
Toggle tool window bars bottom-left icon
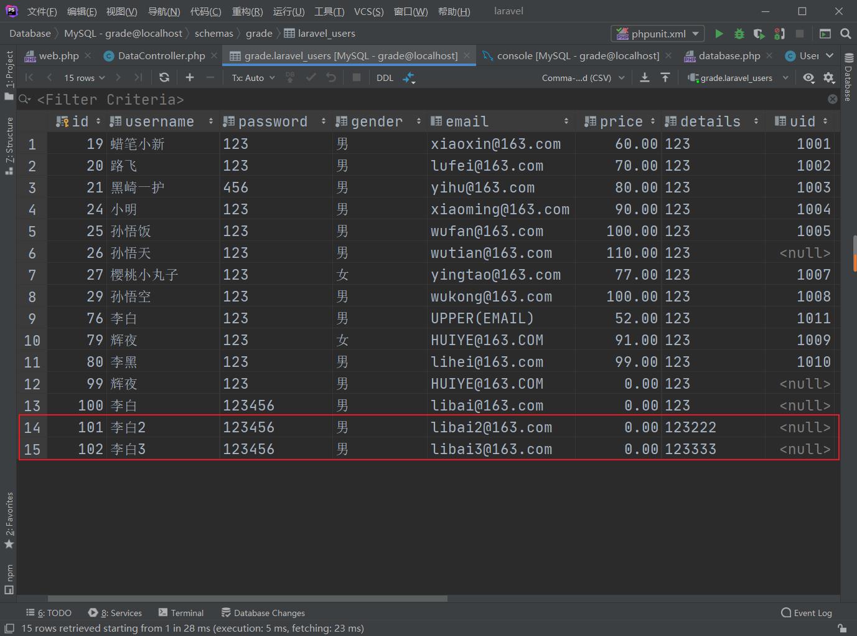click(x=9, y=629)
